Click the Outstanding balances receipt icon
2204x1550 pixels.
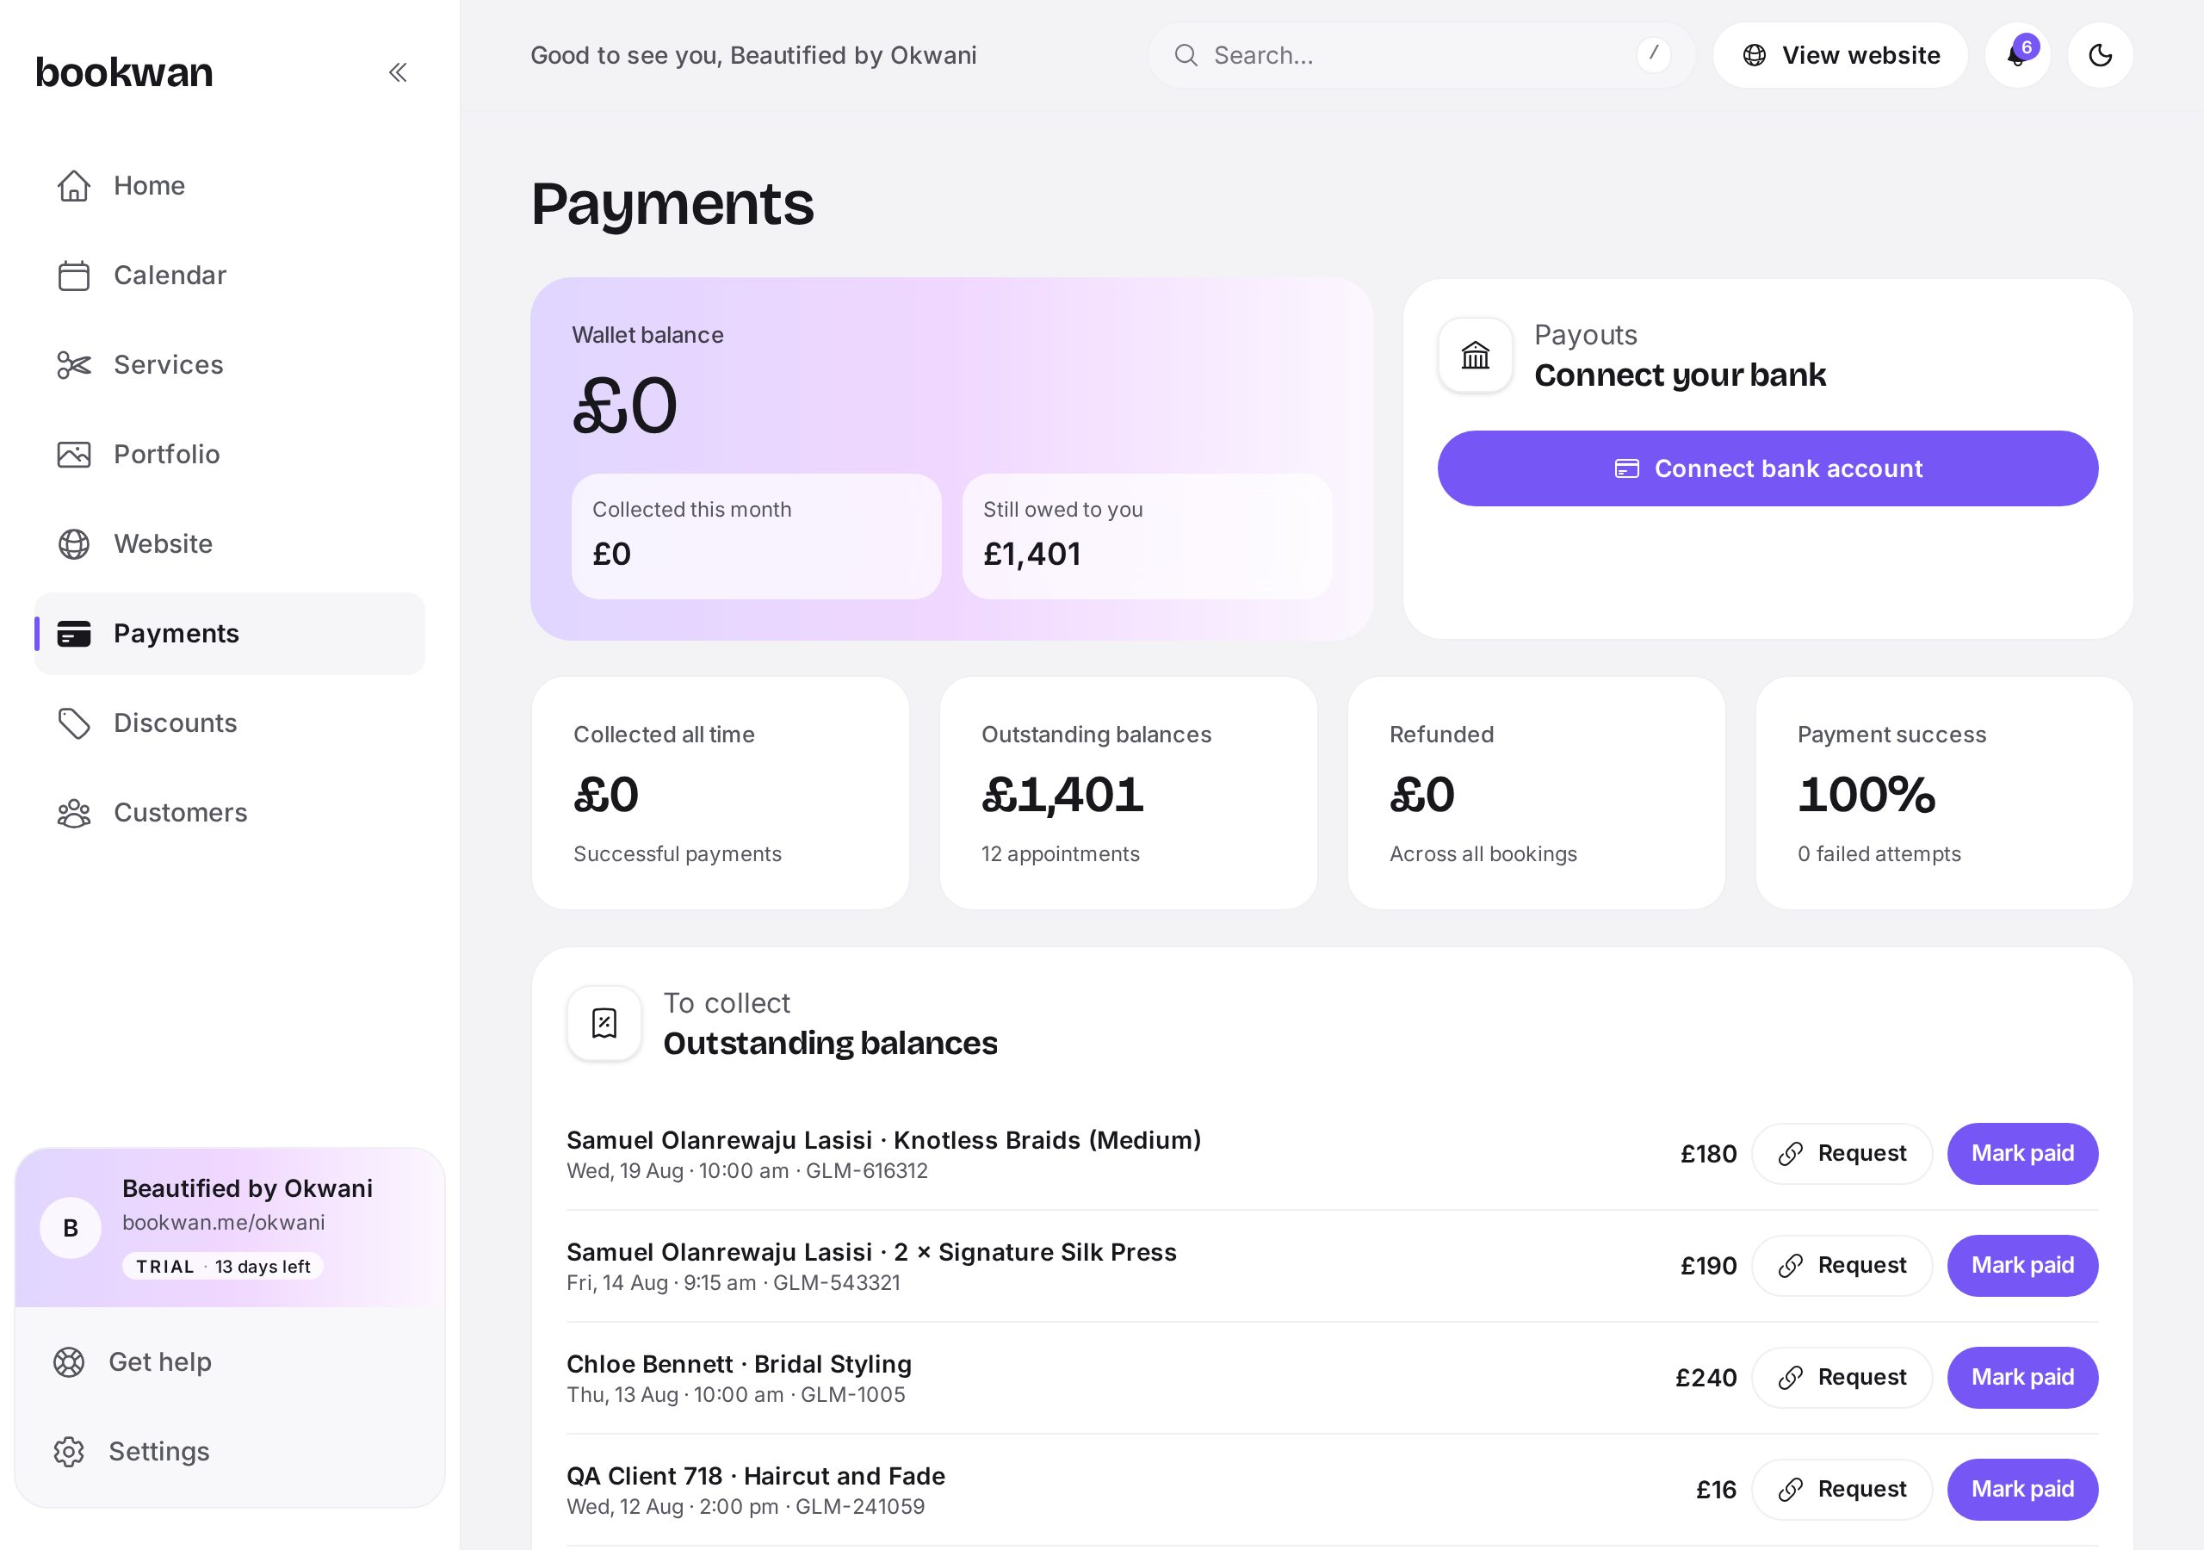pos(604,1023)
